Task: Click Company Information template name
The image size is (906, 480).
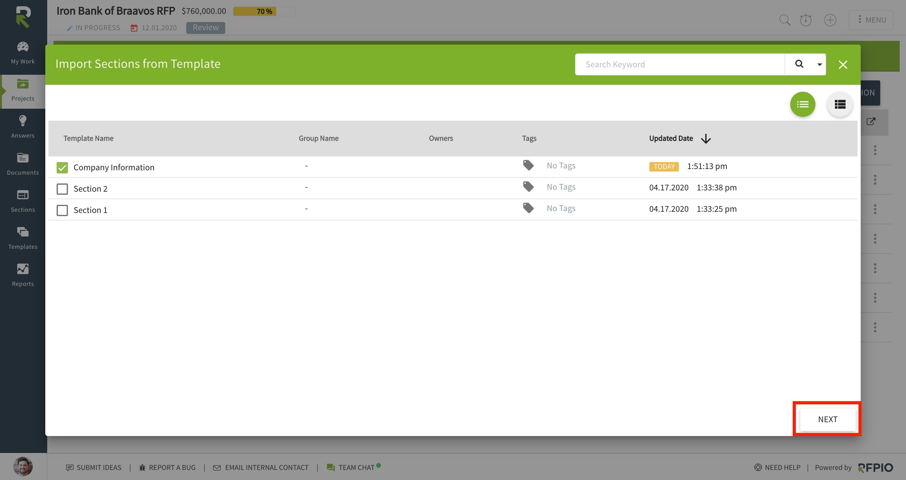Action: point(114,167)
